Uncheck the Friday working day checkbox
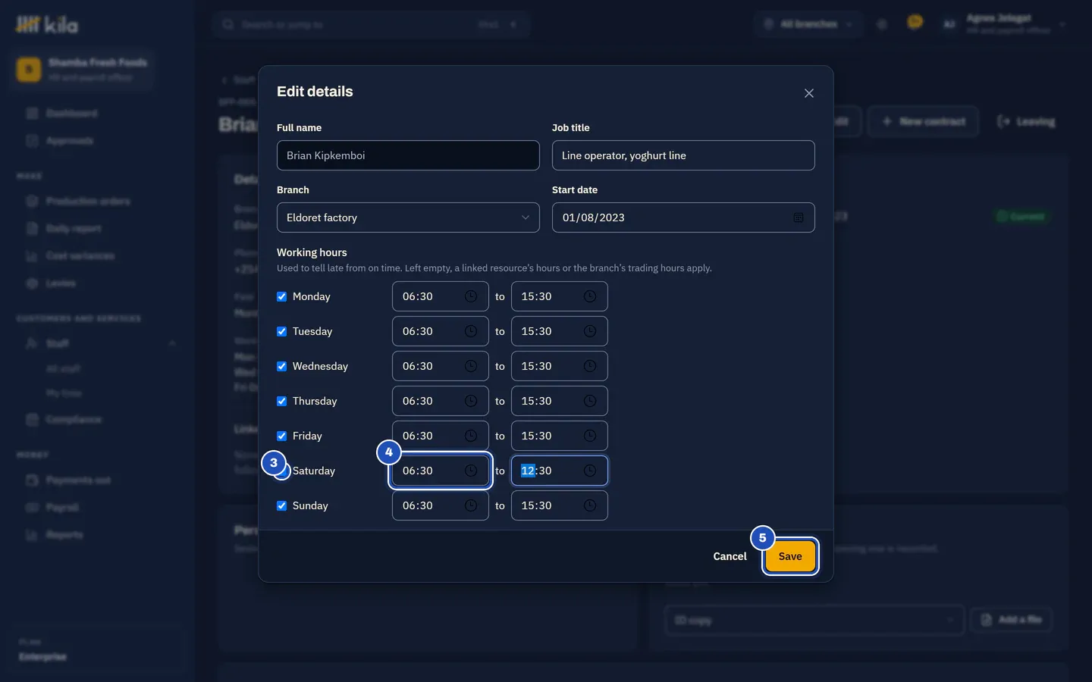The image size is (1092, 682). (x=281, y=436)
